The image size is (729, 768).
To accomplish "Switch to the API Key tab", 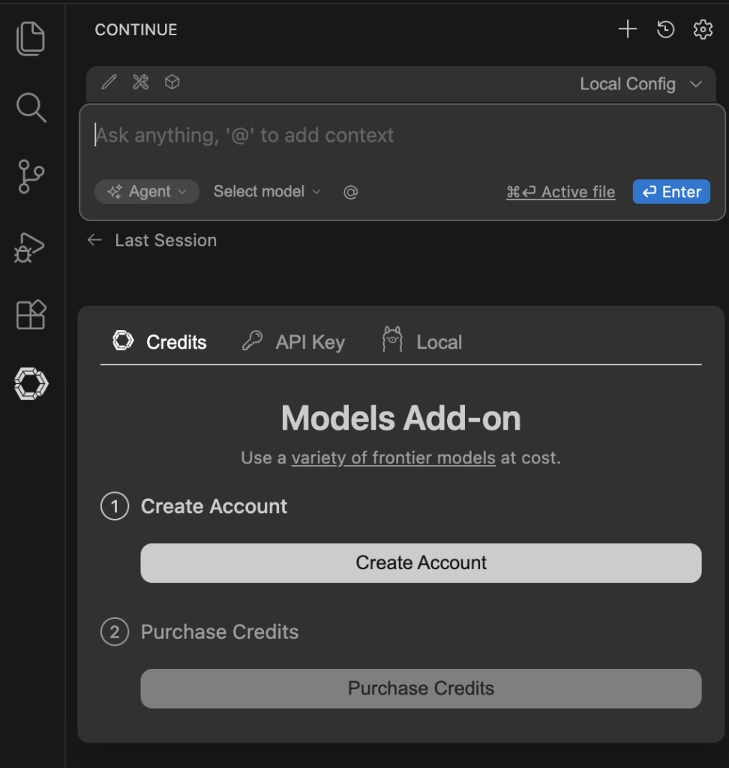I will (x=294, y=342).
